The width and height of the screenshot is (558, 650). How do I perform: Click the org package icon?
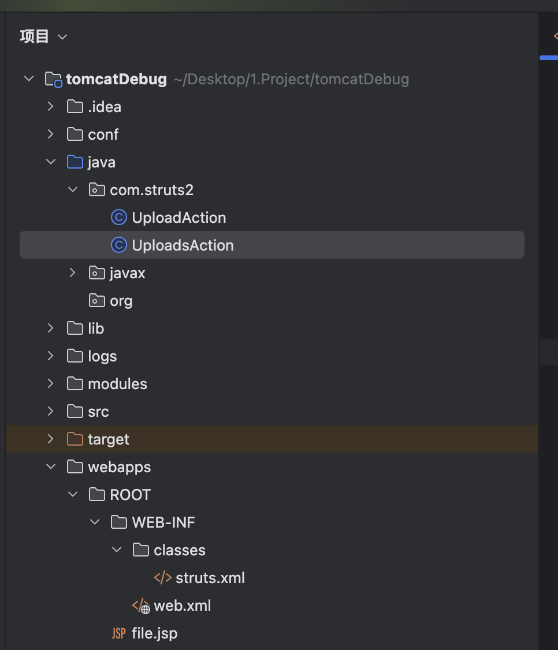[x=96, y=300]
